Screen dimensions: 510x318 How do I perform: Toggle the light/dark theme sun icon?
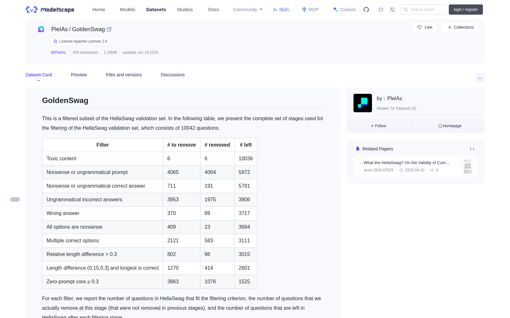click(381, 10)
